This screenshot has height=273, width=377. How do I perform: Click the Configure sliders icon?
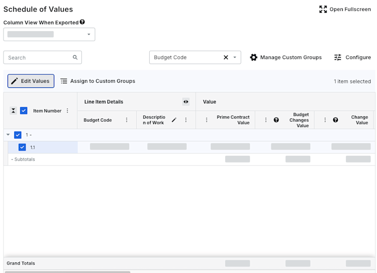pos(338,57)
